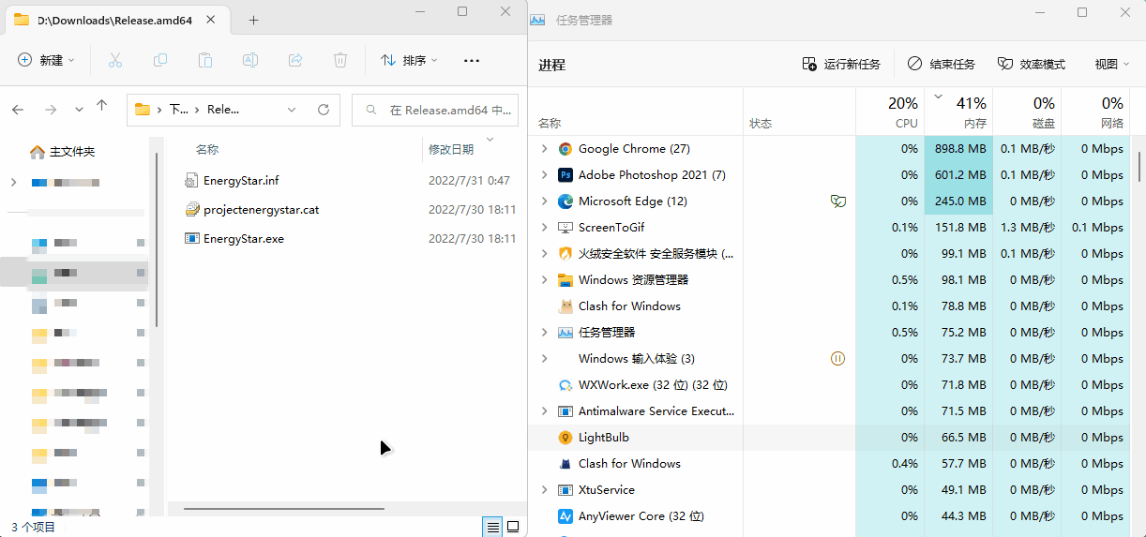The image size is (1146, 537).
Task: Click the up directory arrow icon
Action: coord(102,108)
